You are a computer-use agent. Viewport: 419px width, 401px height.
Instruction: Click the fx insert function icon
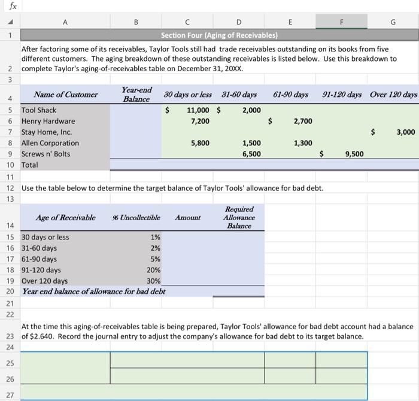pyautogui.click(x=13, y=6)
